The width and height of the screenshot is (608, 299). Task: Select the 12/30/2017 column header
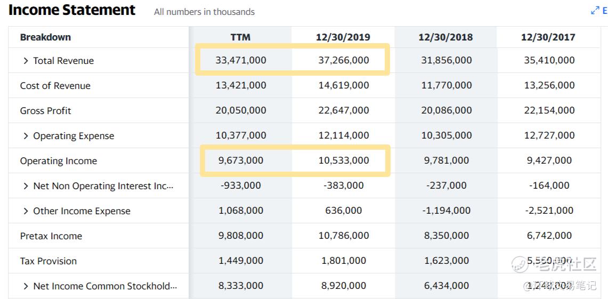point(548,37)
